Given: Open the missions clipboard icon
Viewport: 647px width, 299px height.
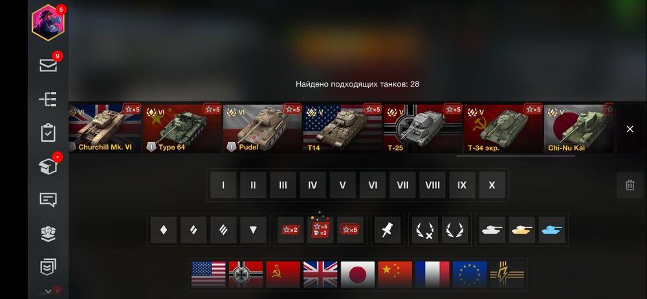Looking at the screenshot, I should click(49, 133).
